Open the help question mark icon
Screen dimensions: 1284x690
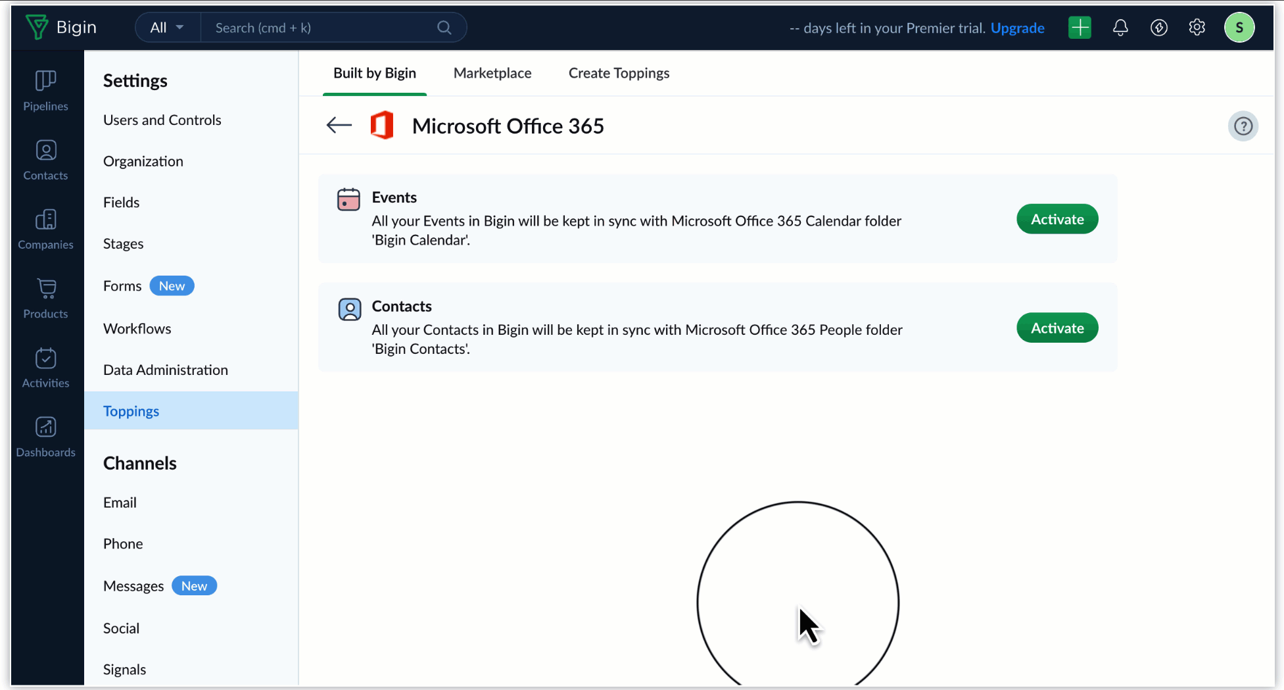[1243, 126]
